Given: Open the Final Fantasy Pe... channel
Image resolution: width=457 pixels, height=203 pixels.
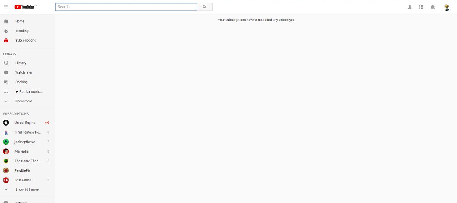Looking at the screenshot, I should (27, 132).
